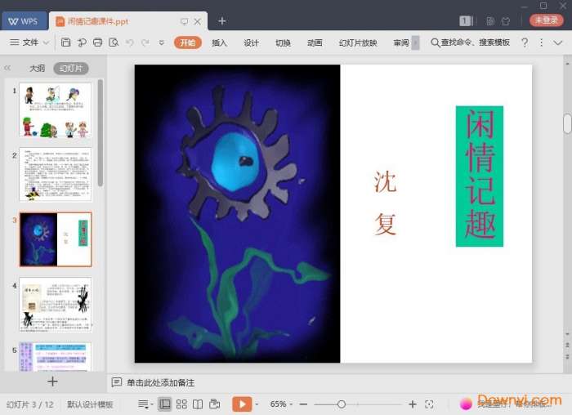Click the Redo arrow

click(x=145, y=42)
